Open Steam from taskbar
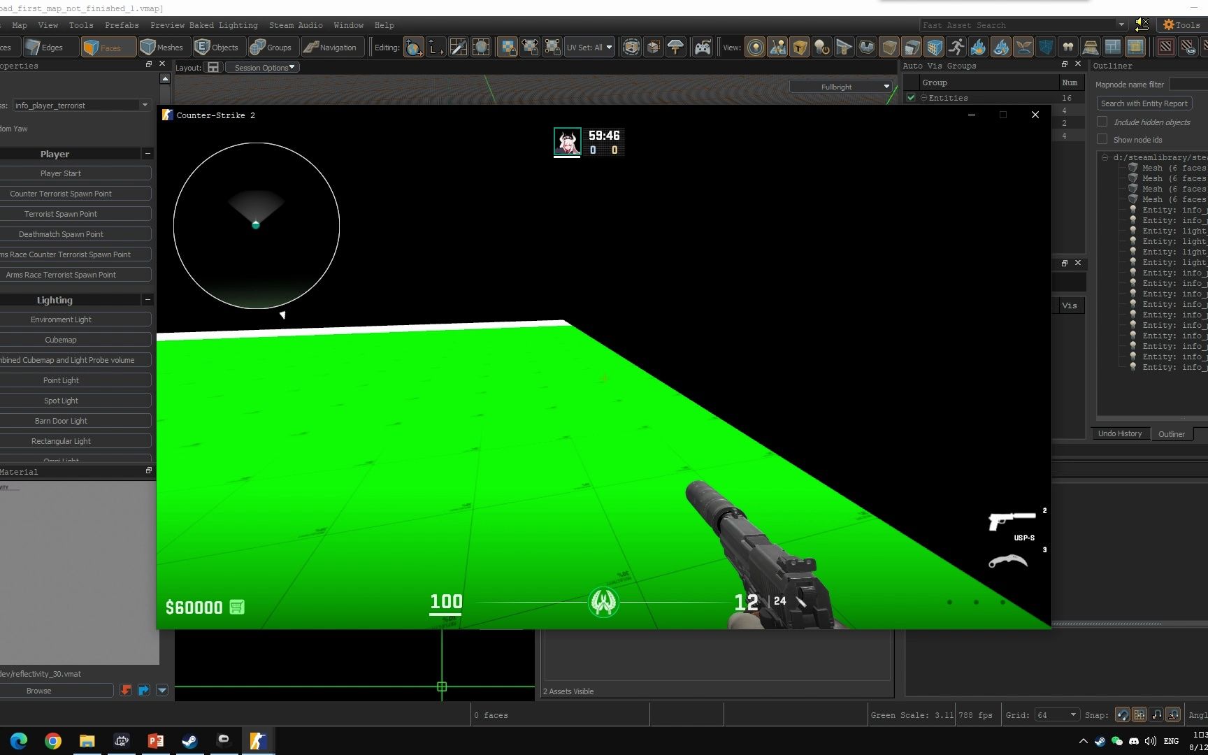Screen dimensions: 1208x755 click(x=189, y=741)
